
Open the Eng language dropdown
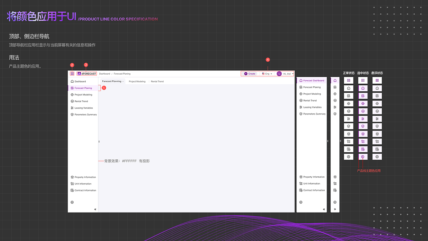pyautogui.click(x=267, y=74)
